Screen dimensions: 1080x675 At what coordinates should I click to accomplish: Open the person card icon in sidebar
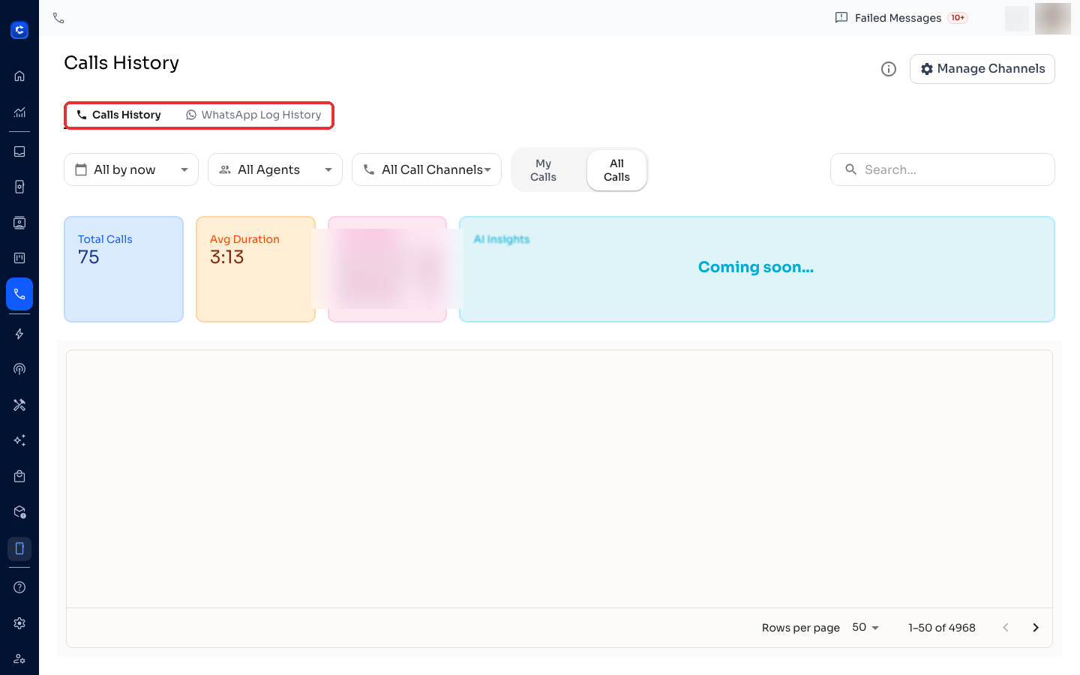19,223
